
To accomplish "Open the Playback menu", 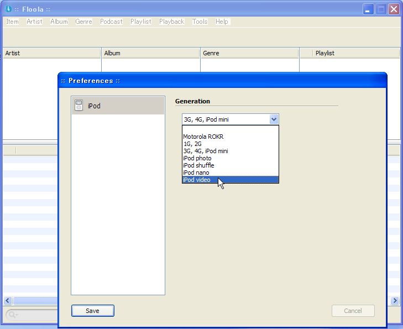I will click(172, 22).
